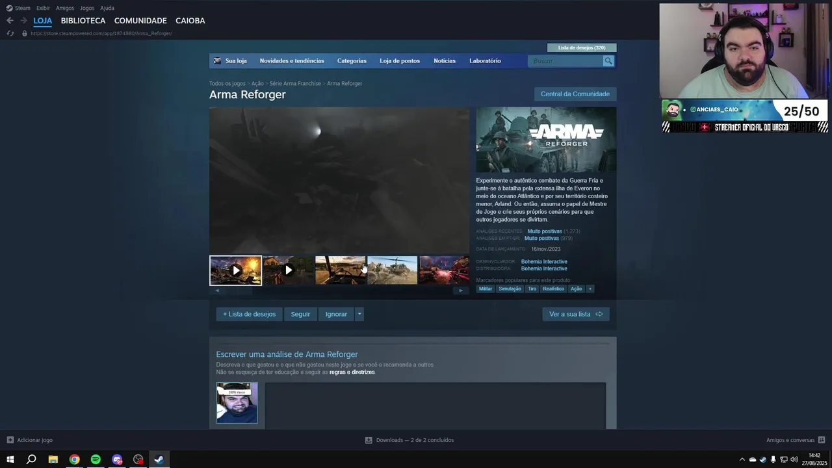Open the Windows Start menu
The height and width of the screenshot is (468, 832).
[x=10, y=460]
